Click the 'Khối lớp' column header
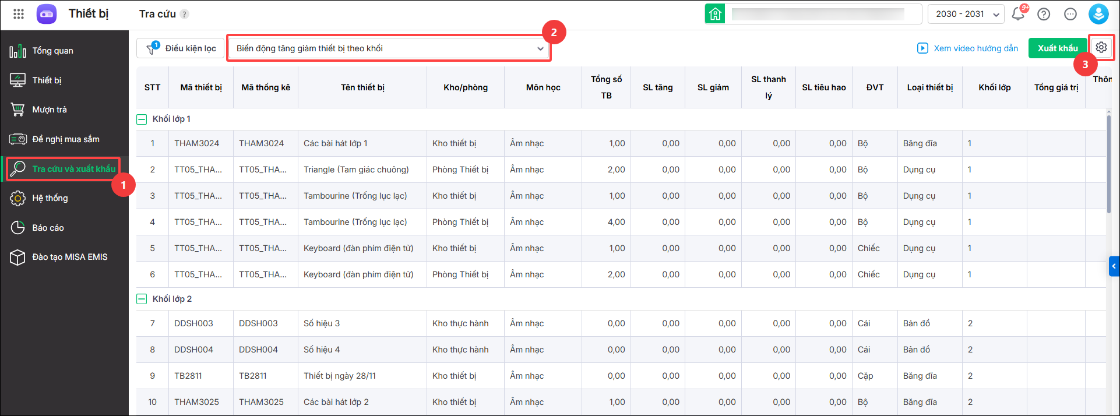The height and width of the screenshot is (416, 1120). coord(995,87)
